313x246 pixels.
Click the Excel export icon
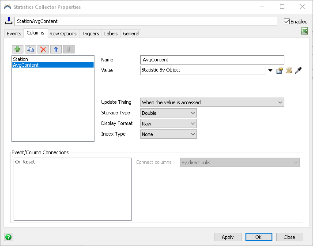coord(304,31)
